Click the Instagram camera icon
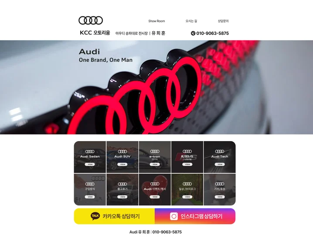 coord(174,216)
